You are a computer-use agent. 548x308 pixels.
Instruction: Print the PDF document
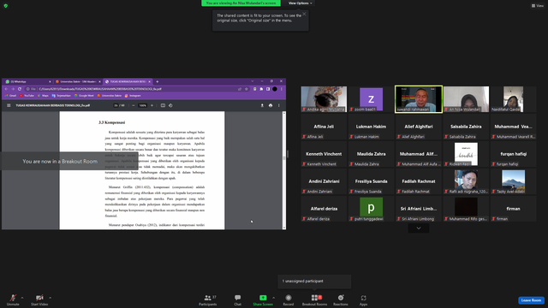point(271,105)
